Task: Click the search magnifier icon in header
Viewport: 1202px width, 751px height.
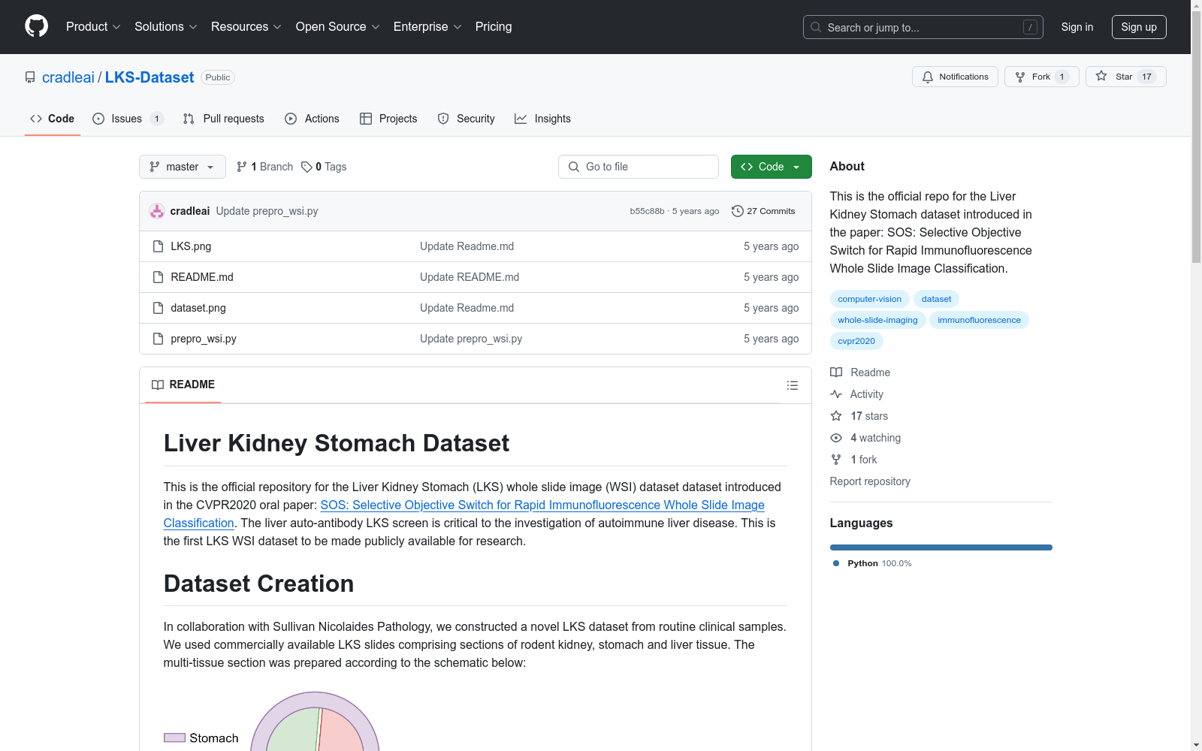Action: tap(816, 27)
